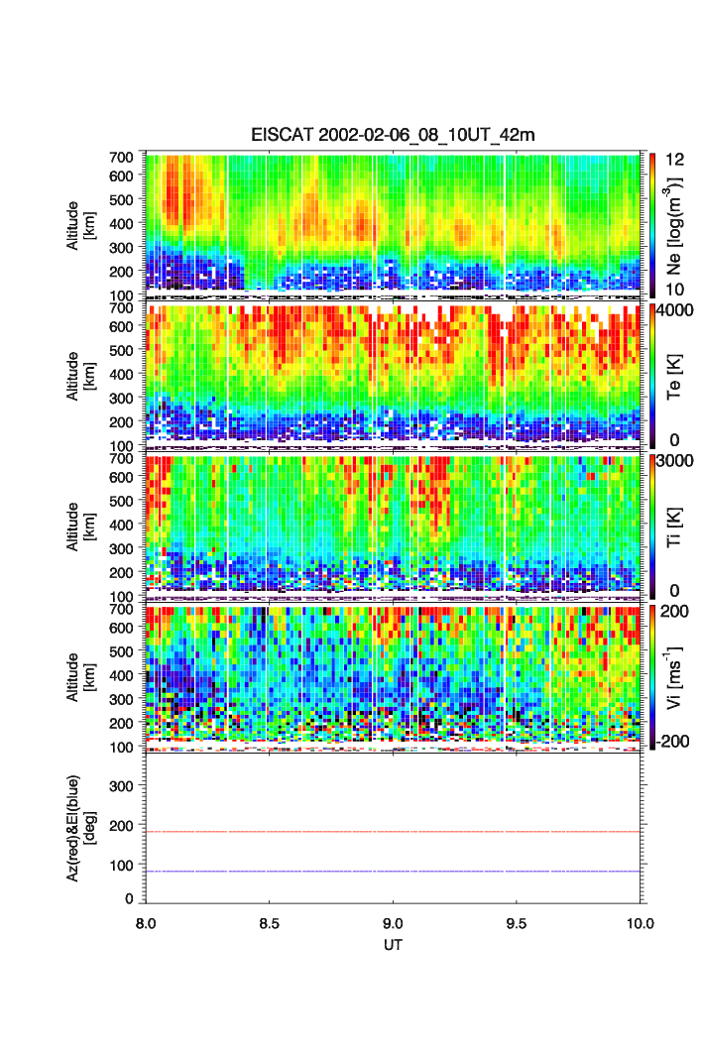Select the Vi ion velocity panel
Image resolution: width=702 pixels, height=1054 pixels.
[x=394, y=674]
